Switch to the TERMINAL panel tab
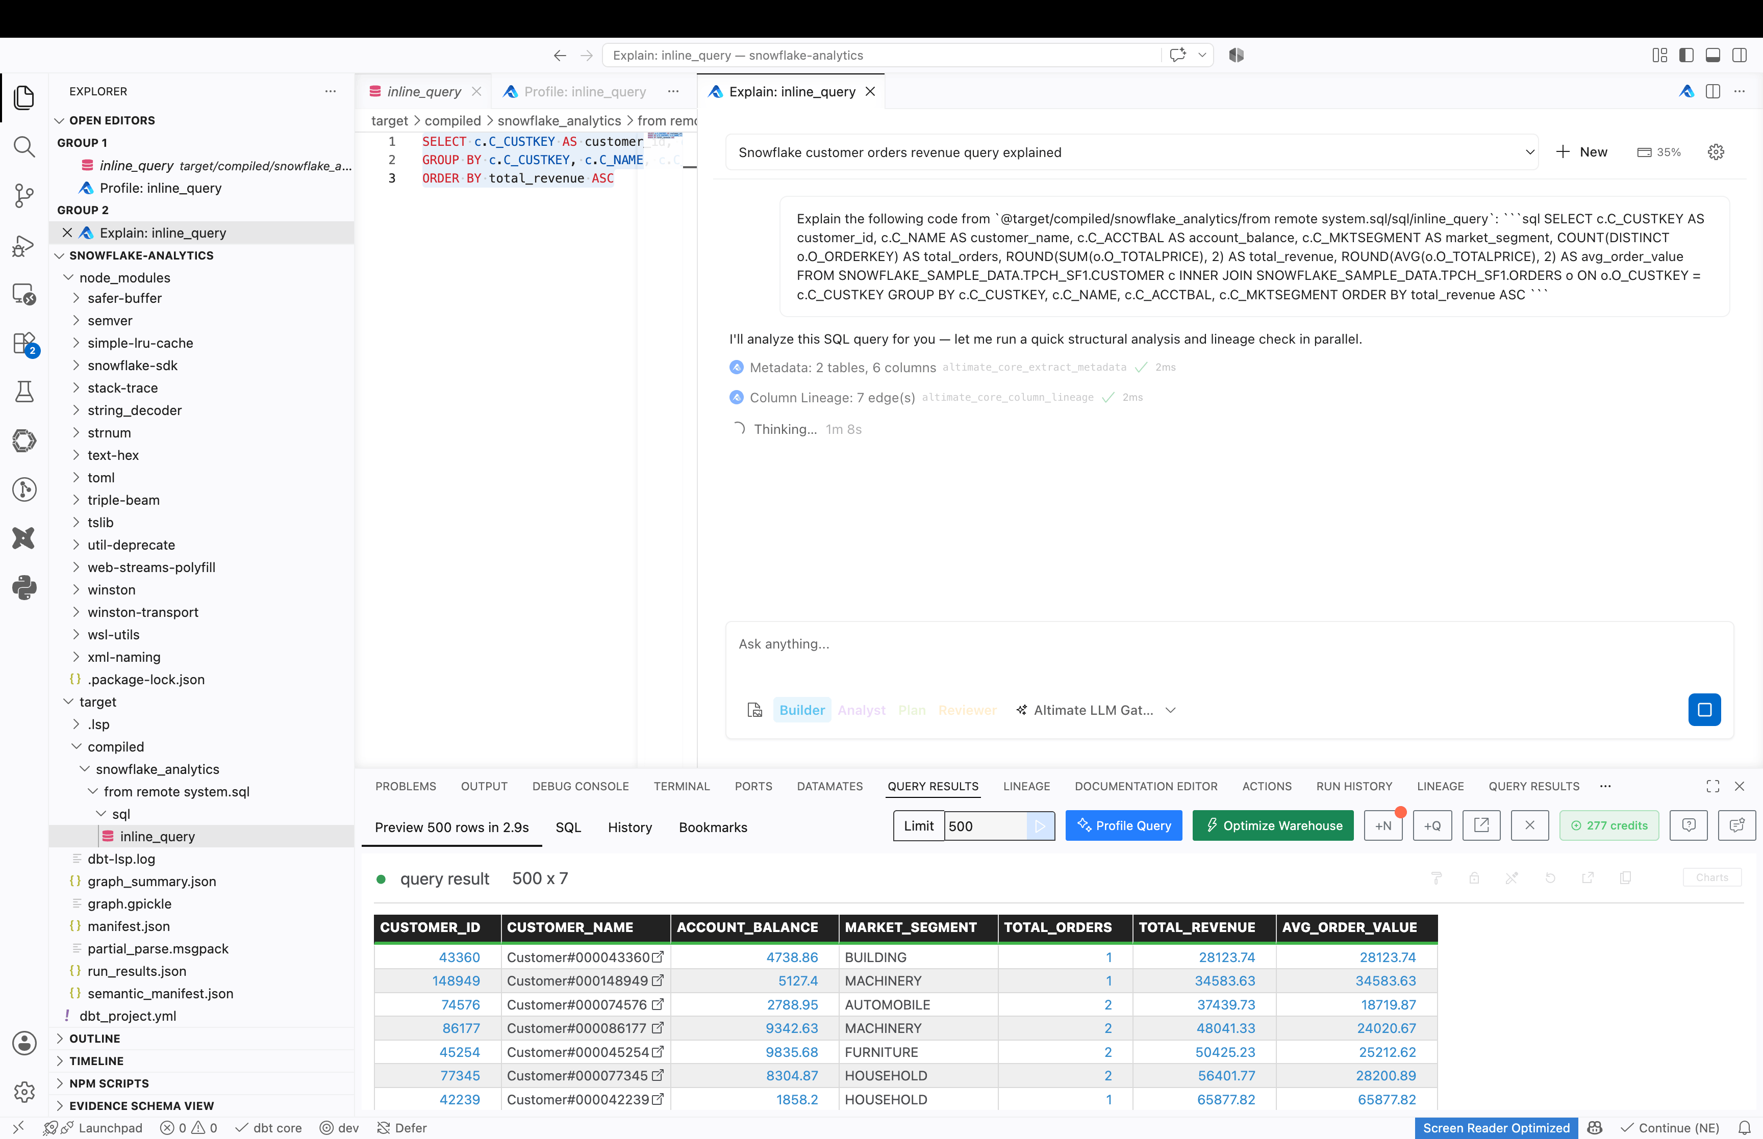Viewport: 1763px width, 1139px height. pos(682,786)
